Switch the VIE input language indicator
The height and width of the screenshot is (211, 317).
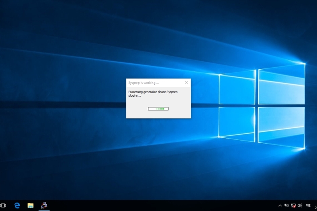click(x=308, y=205)
